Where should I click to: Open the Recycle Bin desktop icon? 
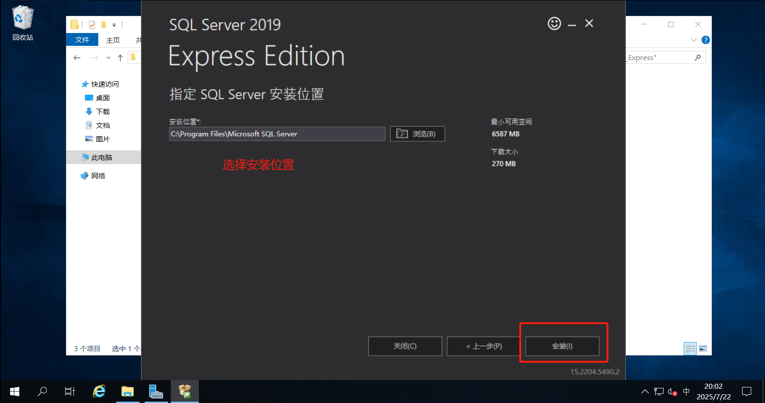coord(22,23)
